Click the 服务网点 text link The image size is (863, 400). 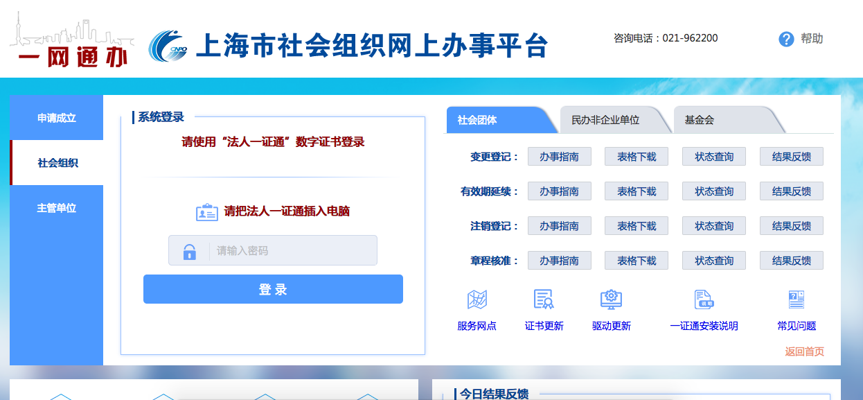[477, 326]
